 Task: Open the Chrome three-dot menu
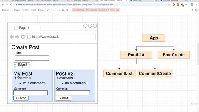click(x=196, y=5)
